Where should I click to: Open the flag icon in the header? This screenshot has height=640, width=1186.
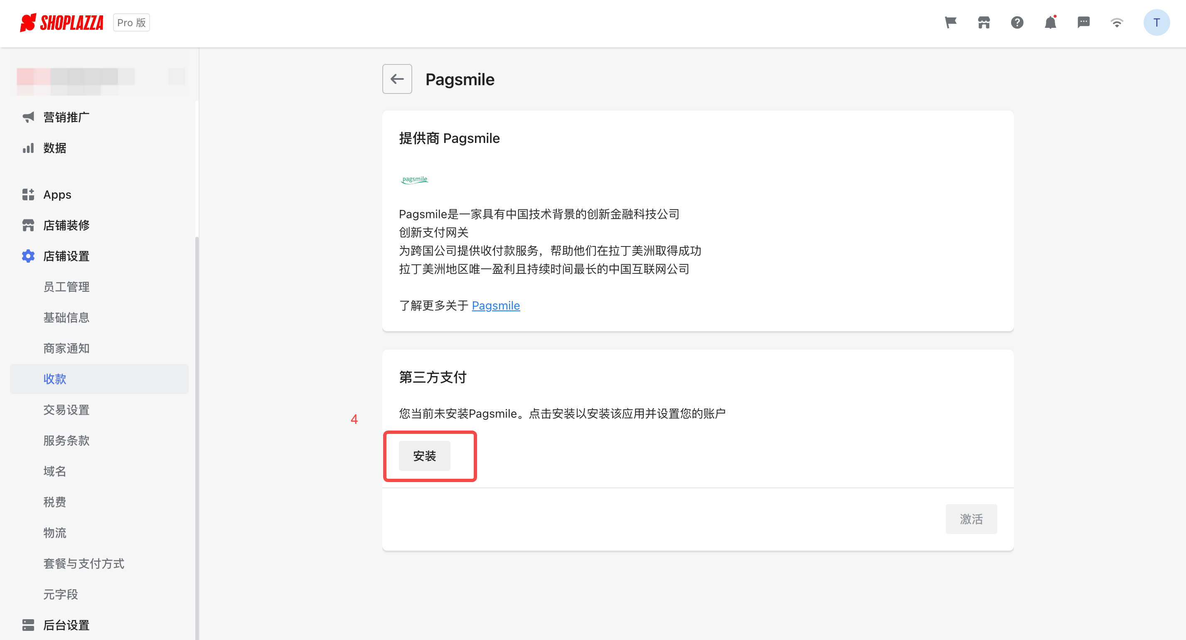click(951, 22)
